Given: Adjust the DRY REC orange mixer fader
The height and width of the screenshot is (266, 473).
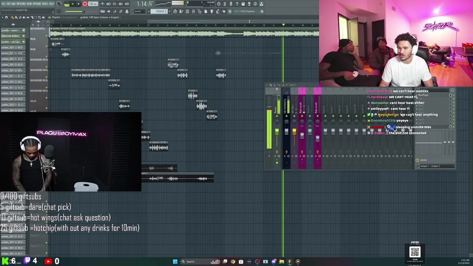Looking at the screenshot, I should click(294, 132).
